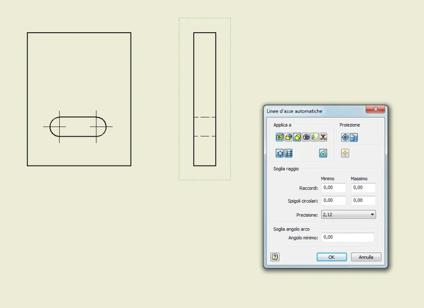This screenshot has width=424, height=308.
Task: Toggle punch center icon with red tool
Action: click(323, 137)
